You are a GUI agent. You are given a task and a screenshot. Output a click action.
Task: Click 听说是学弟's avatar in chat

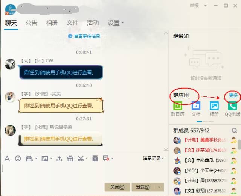point(10,130)
